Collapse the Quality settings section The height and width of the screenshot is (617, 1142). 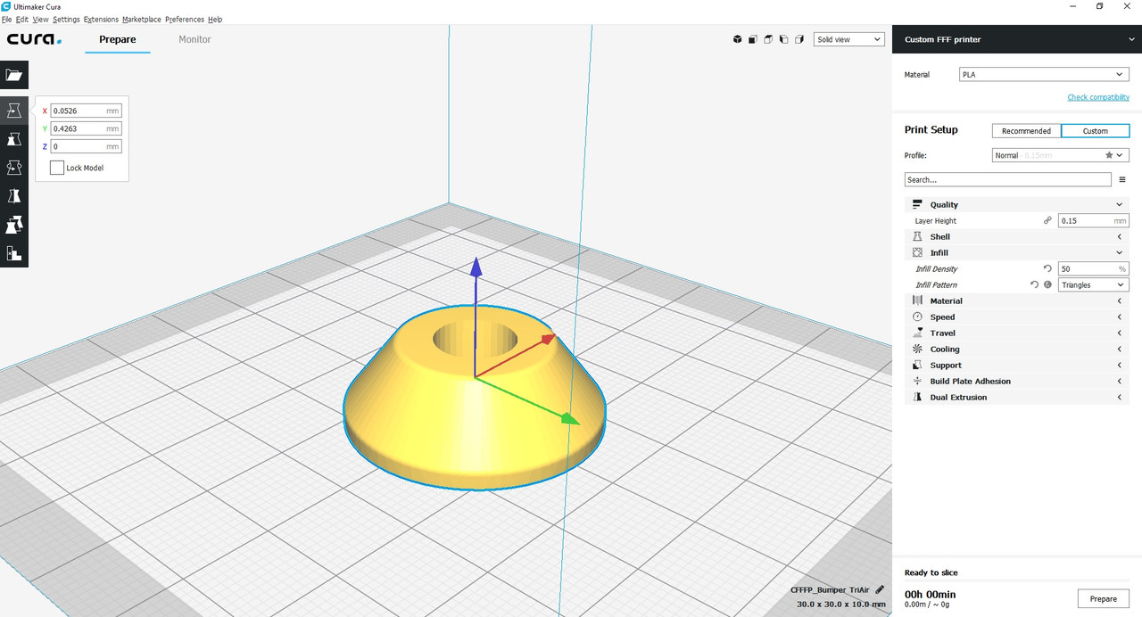[x=1017, y=204]
